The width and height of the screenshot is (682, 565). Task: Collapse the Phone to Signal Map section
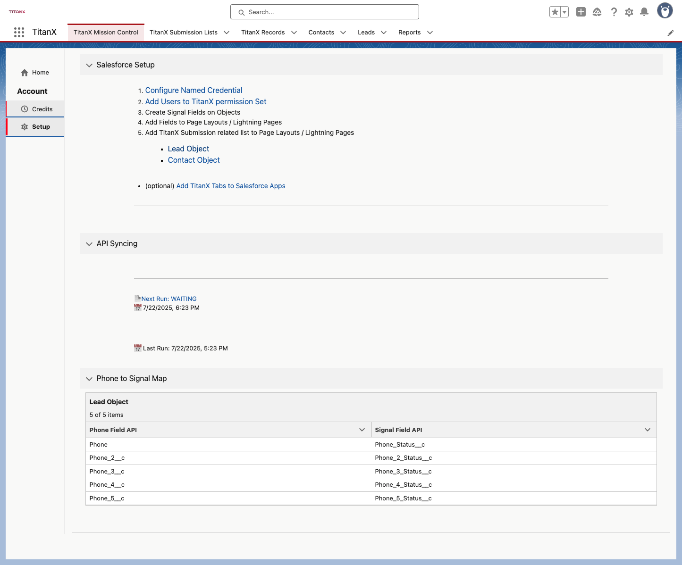pyautogui.click(x=89, y=379)
